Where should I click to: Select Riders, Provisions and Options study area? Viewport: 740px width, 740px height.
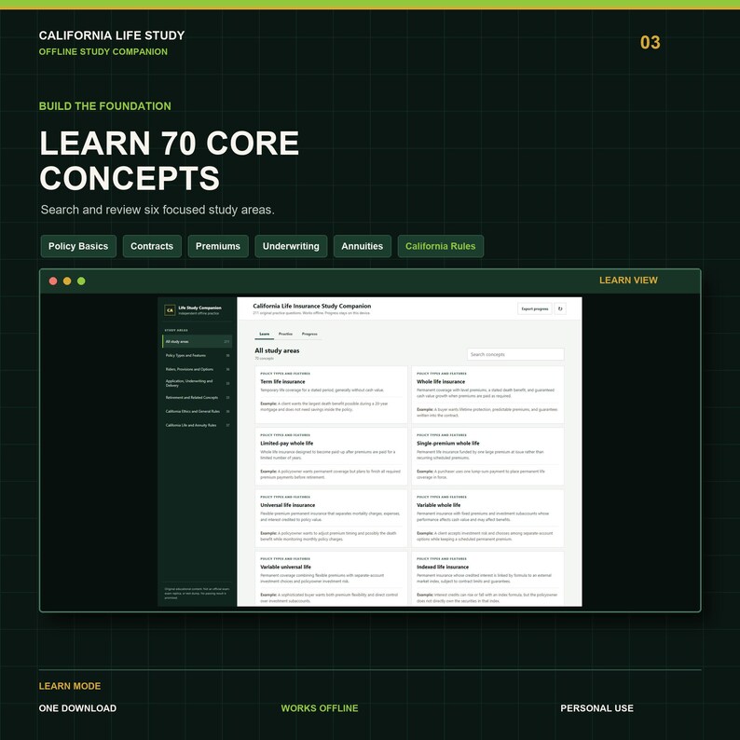point(197,369)
